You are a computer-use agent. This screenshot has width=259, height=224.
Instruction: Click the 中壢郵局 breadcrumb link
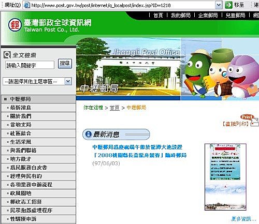click(136, 108)
